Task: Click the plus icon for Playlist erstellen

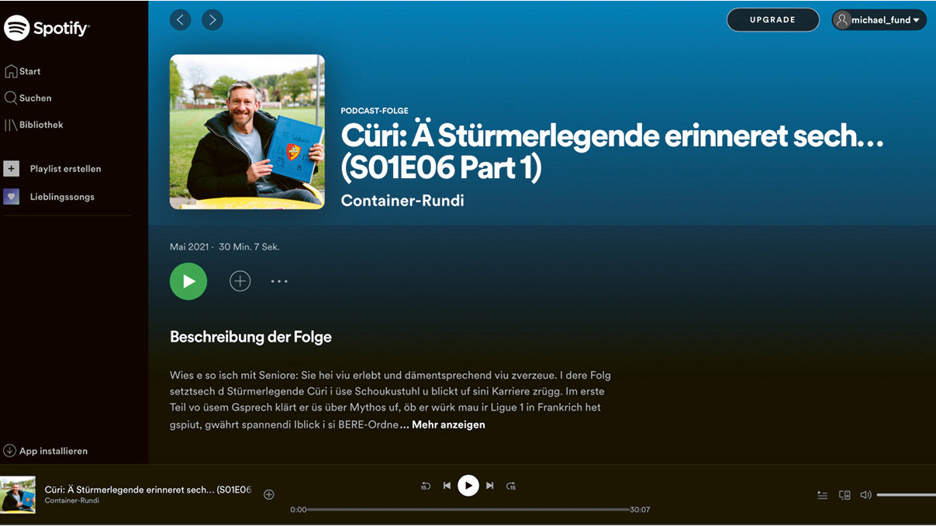Action: tap(12, 169)
